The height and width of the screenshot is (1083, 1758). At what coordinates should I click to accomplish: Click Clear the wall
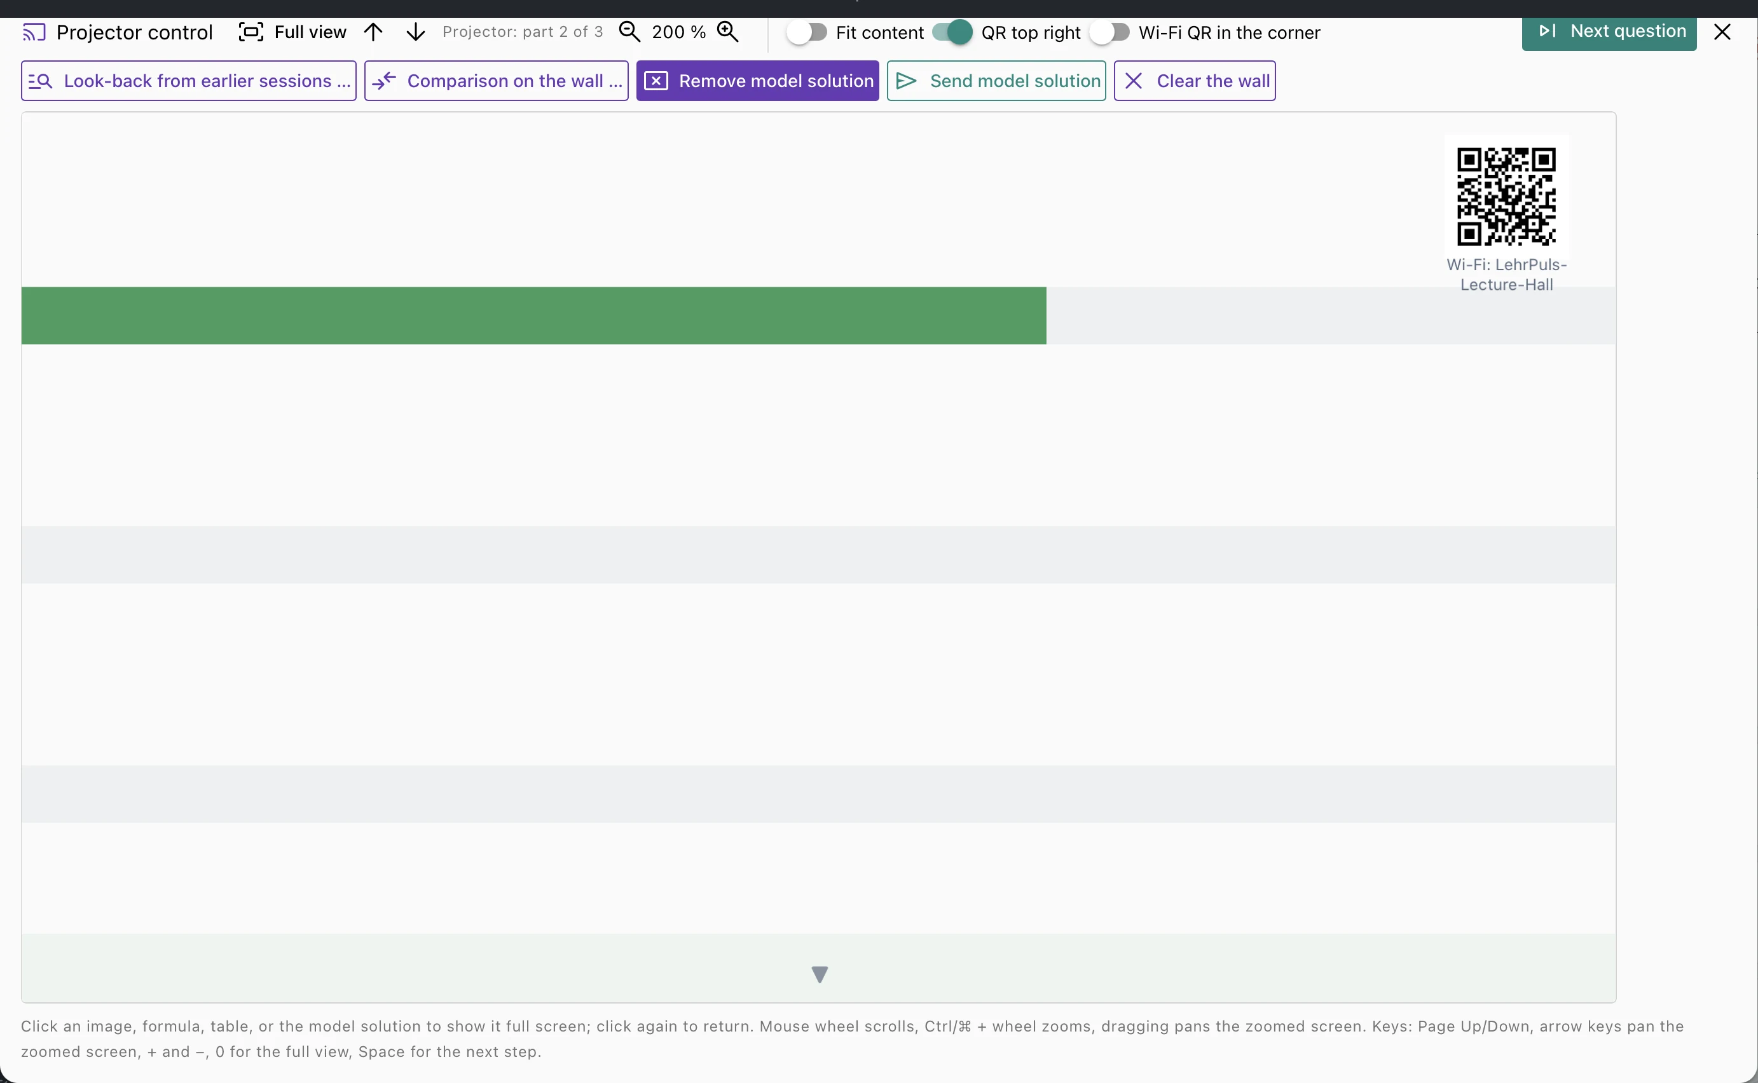point(1194,81)
